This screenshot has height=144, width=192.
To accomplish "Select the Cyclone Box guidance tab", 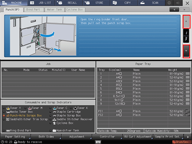I will (75, 10).
